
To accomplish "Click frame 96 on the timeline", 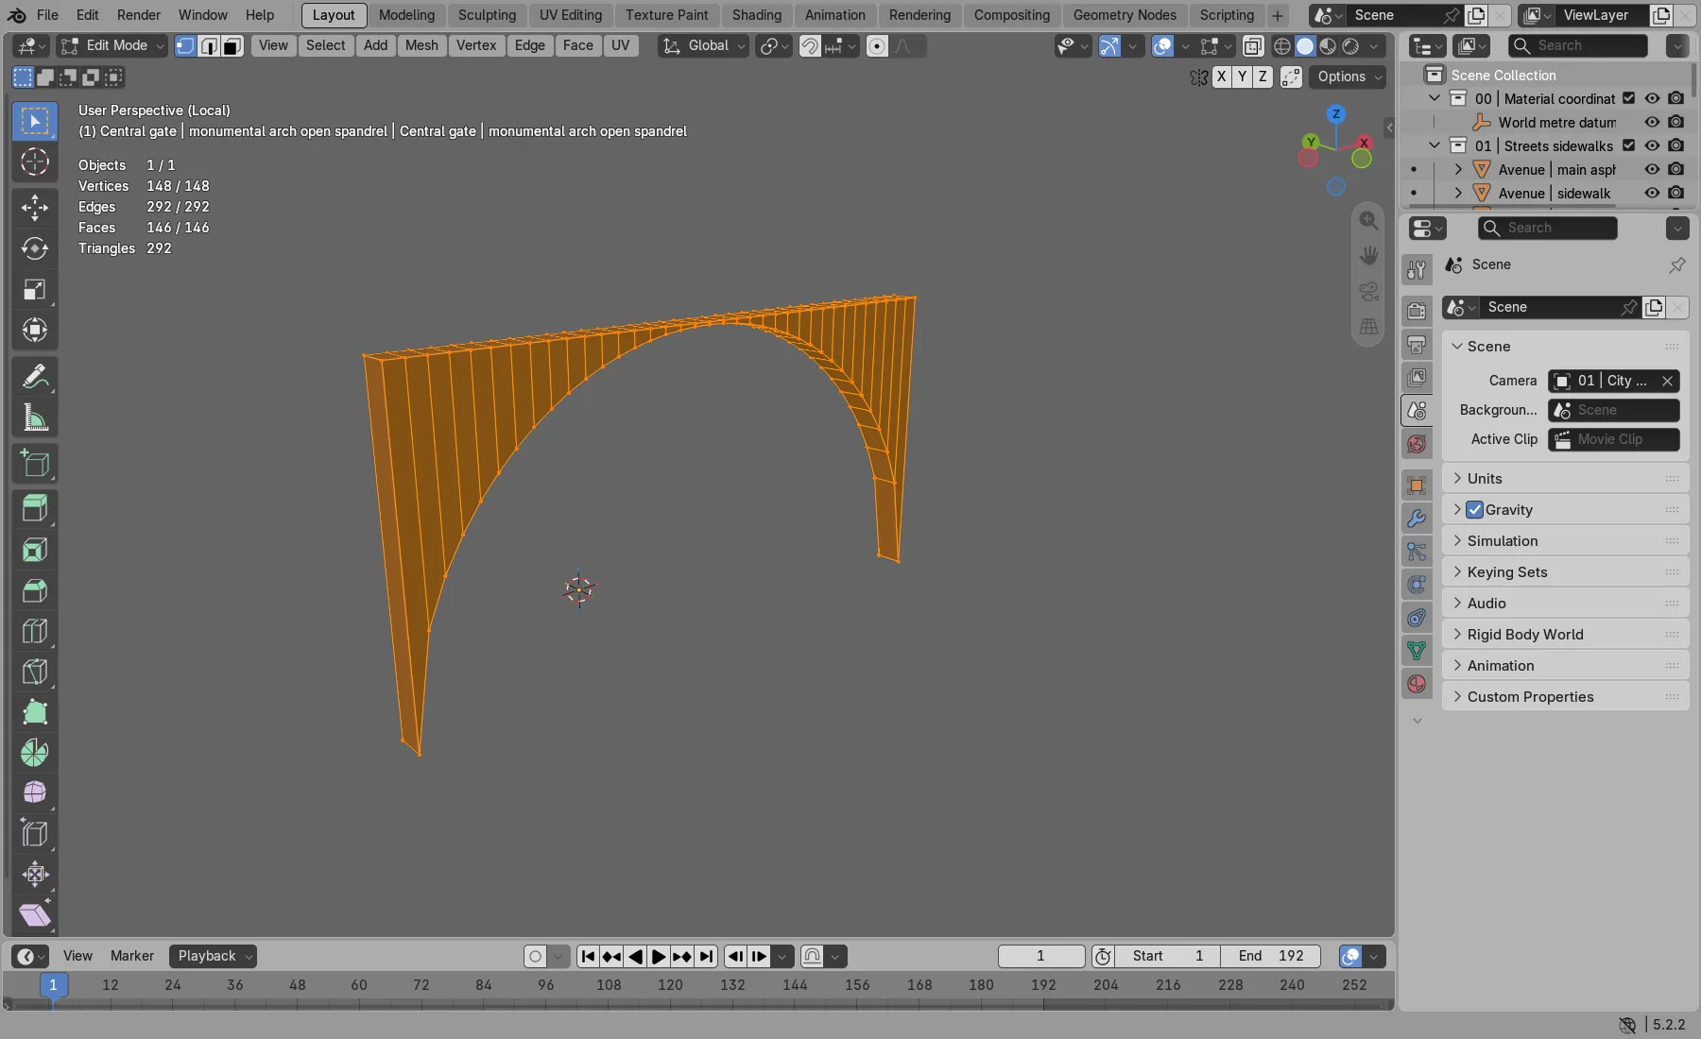I will 546,984.
